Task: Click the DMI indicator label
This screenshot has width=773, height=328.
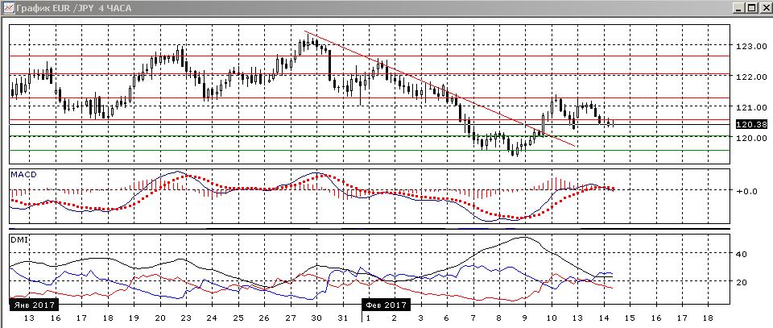Action: (x=18, y=239)
